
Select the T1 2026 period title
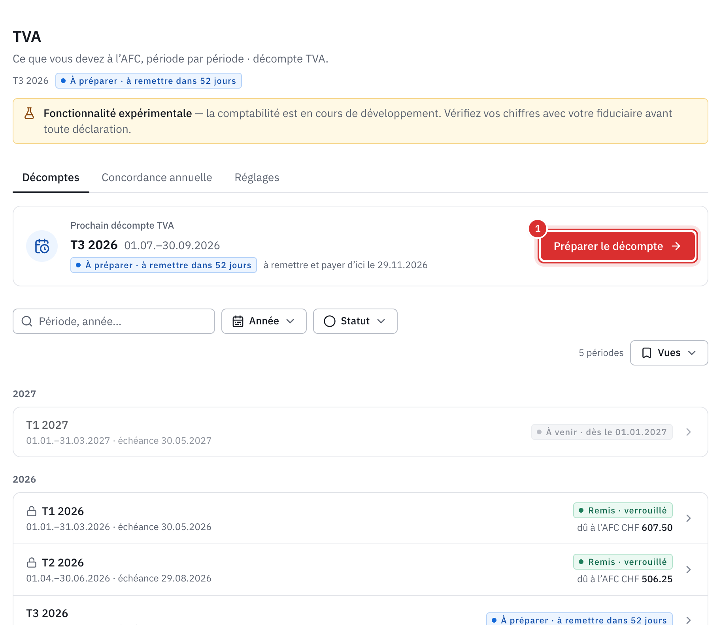(63, 511)
